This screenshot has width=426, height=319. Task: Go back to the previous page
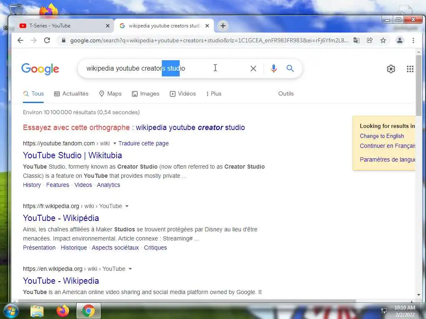click(20, 40)
